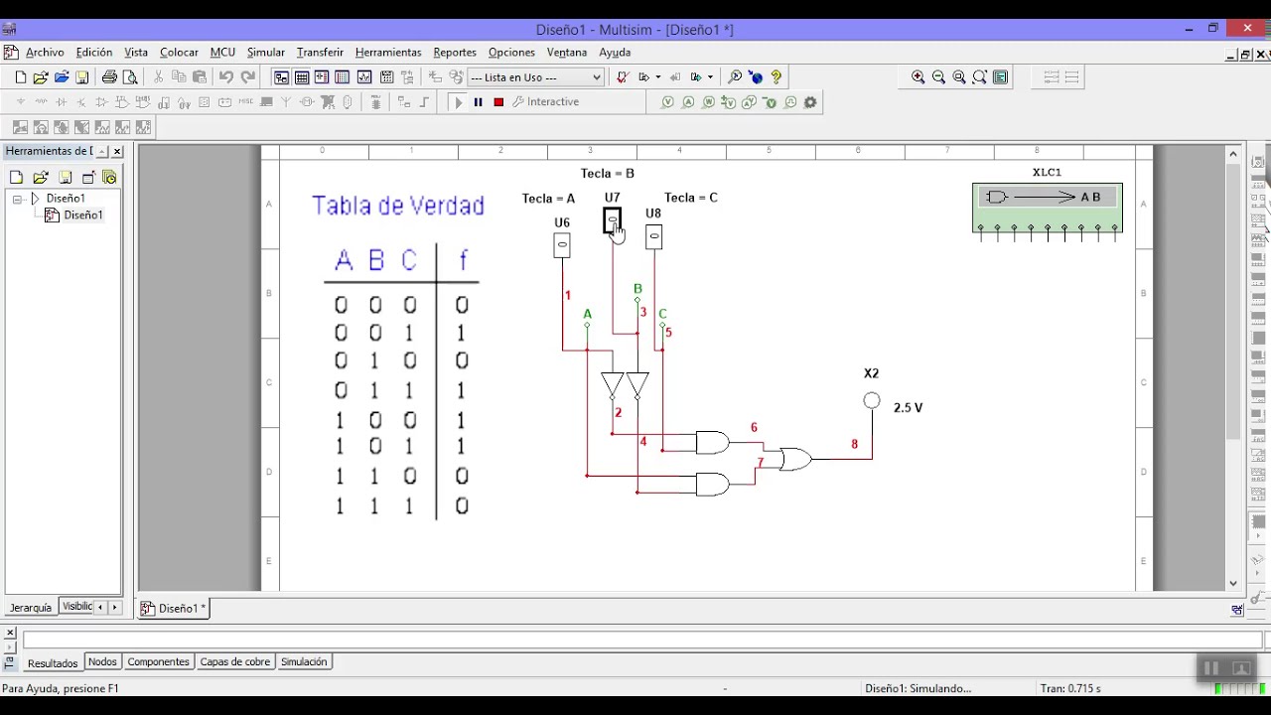This screenshot has height=715, width=1271.
Task: Click the yellow Help question mark icon
Action: point(777,76)
